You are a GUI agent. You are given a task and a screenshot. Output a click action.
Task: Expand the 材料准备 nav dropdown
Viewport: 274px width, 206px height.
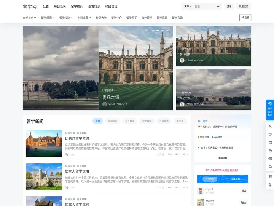84,18
